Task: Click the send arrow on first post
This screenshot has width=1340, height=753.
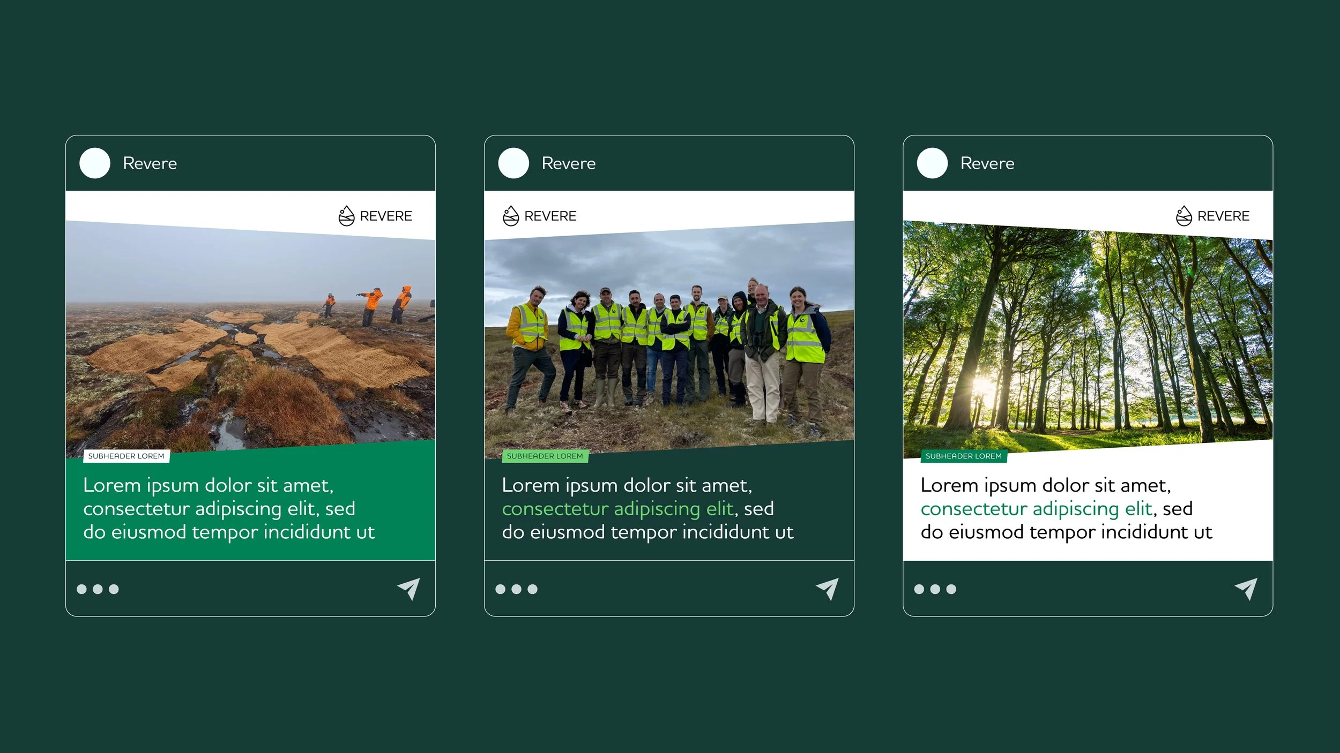Action: click(409, 589)
